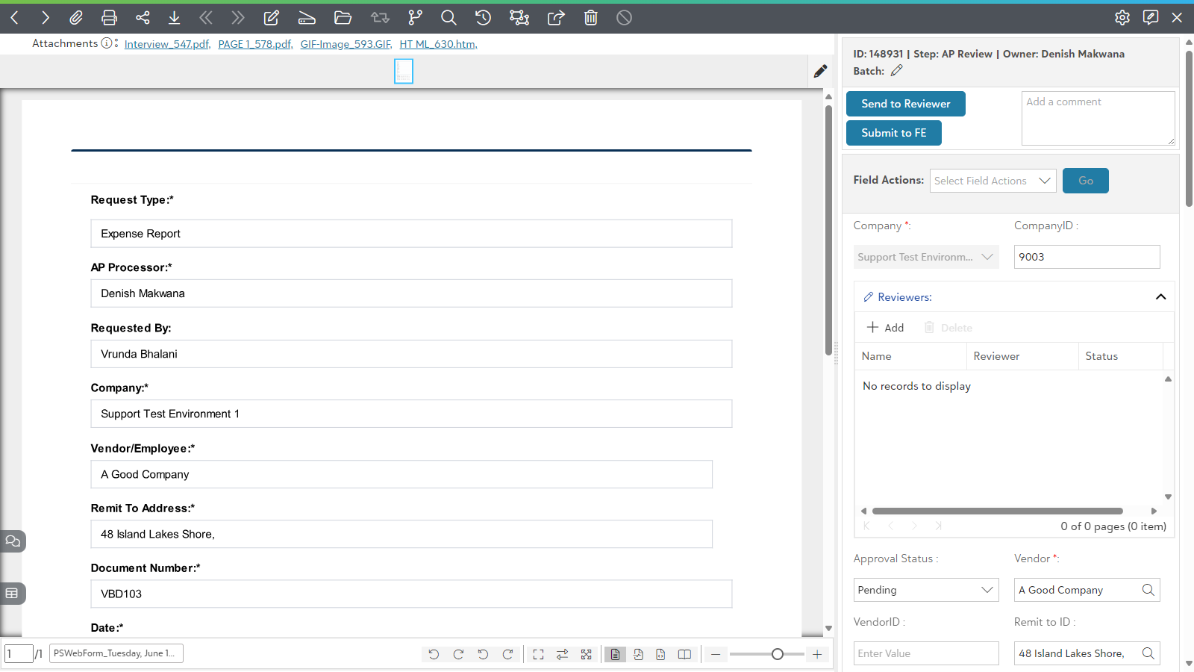Collapse the Reviewers section chevron
The height and width of the screenshot is (672, 1194).
tap(1160, 297)
